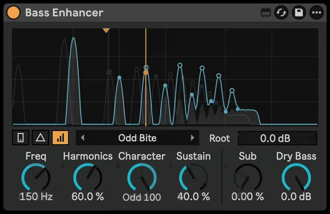This screenshot has height=214, width=330.
Task: Click the Sustain label
Action: (x=193, y=156)
